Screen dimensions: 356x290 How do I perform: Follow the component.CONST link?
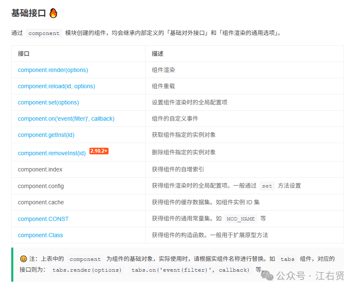tap(43, 219)
